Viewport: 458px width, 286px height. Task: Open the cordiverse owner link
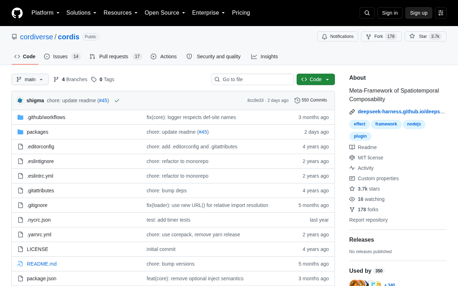pos(36,37)
